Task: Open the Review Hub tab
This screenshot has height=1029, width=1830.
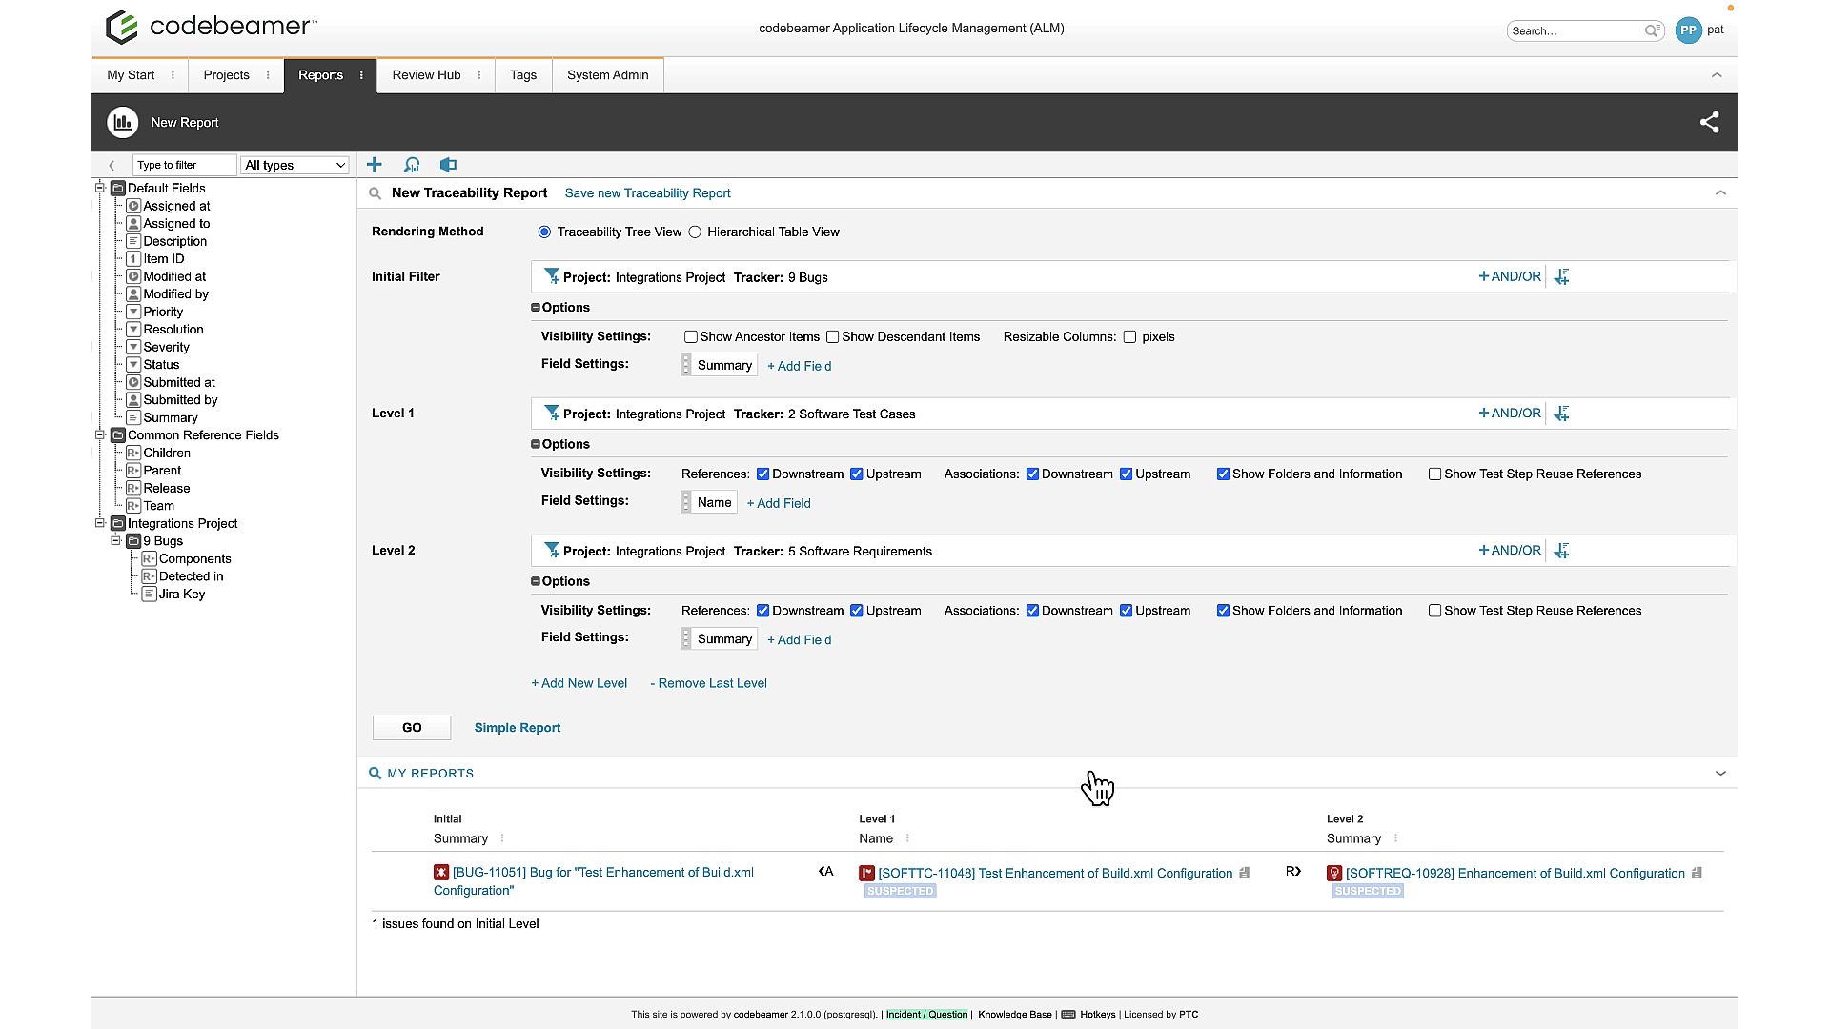Action: point(426,75)
